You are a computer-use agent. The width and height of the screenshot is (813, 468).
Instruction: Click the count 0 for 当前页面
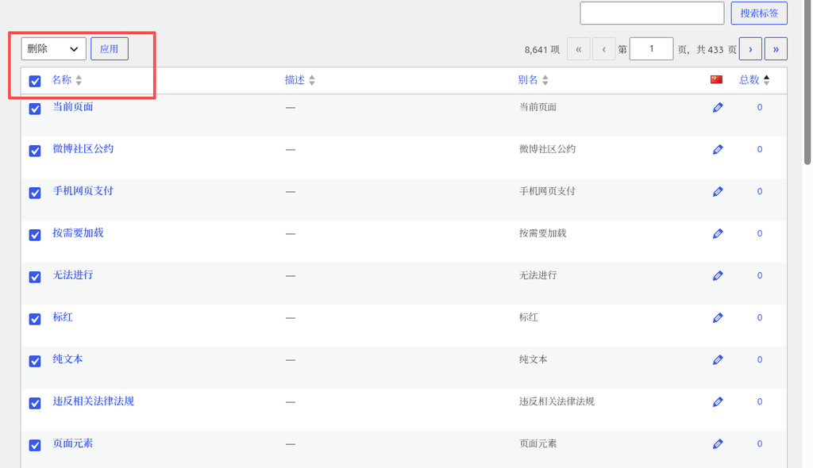coord(760,107)
